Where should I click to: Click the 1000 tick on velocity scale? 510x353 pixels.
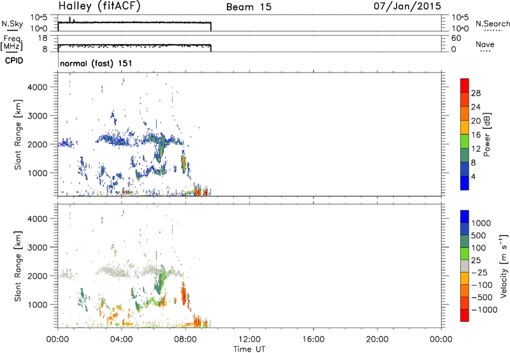[x=481, y=223]
